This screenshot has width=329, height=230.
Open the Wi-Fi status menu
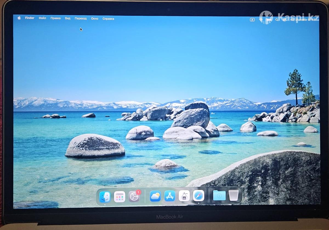click(x=261, y=20)
